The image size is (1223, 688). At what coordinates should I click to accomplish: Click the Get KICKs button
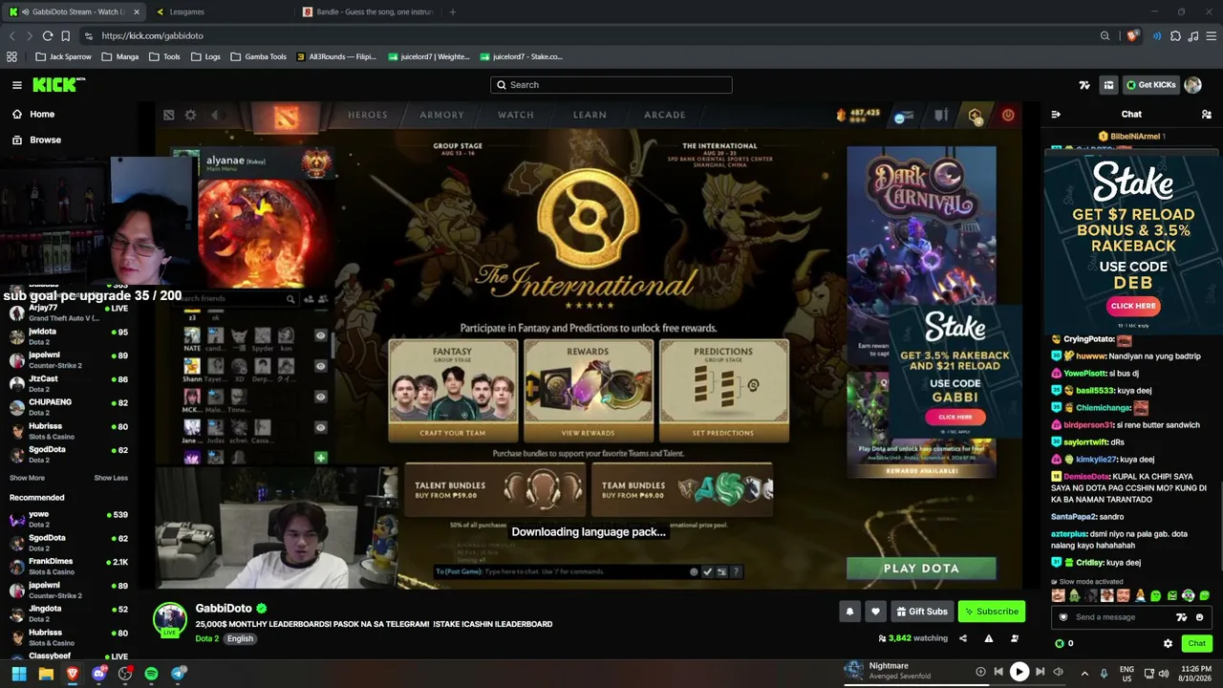tap(1150, 85)
